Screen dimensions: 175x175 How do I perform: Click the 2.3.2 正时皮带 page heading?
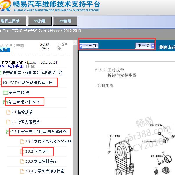pos(109,70)
